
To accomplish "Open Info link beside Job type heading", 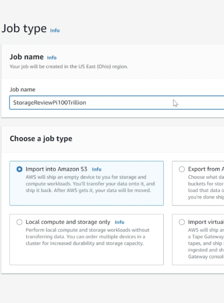I will tap(55, 30).
